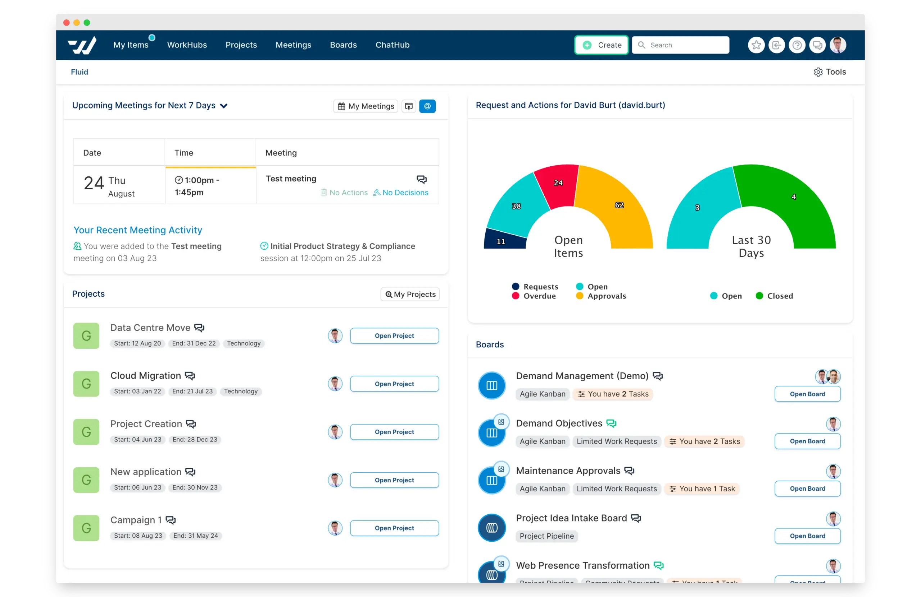Open the ChatHub menu item
Image resolution: width=921 pixels, height=597 pixels.
coord(392,45)
